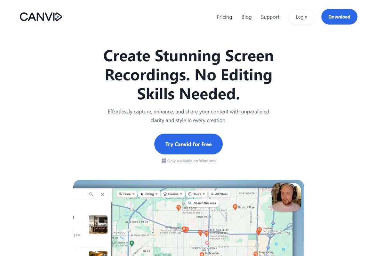Open the Support page

pos(270,17)
